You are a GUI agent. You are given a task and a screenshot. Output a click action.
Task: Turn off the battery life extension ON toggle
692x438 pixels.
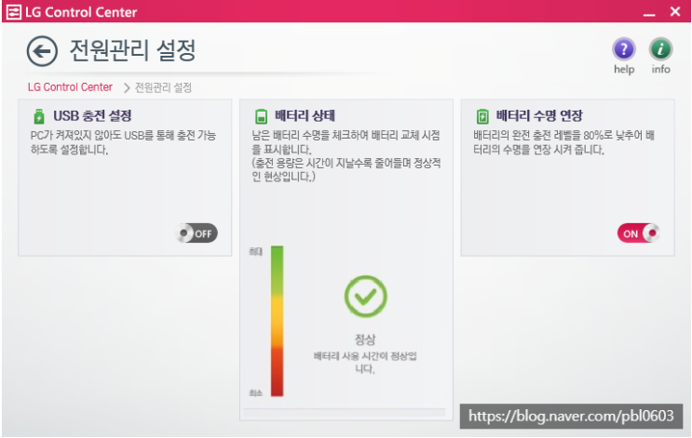point(638,233)
